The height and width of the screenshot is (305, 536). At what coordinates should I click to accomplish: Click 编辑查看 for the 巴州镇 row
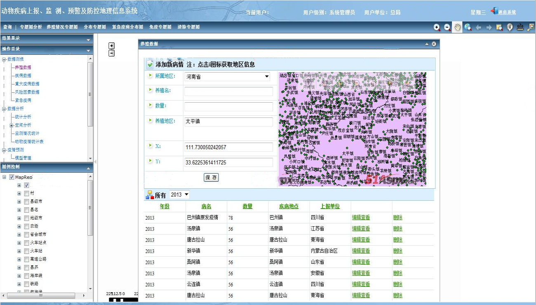coord(361,218)
